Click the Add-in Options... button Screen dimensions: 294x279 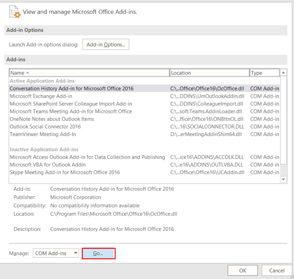coord(106,44)
